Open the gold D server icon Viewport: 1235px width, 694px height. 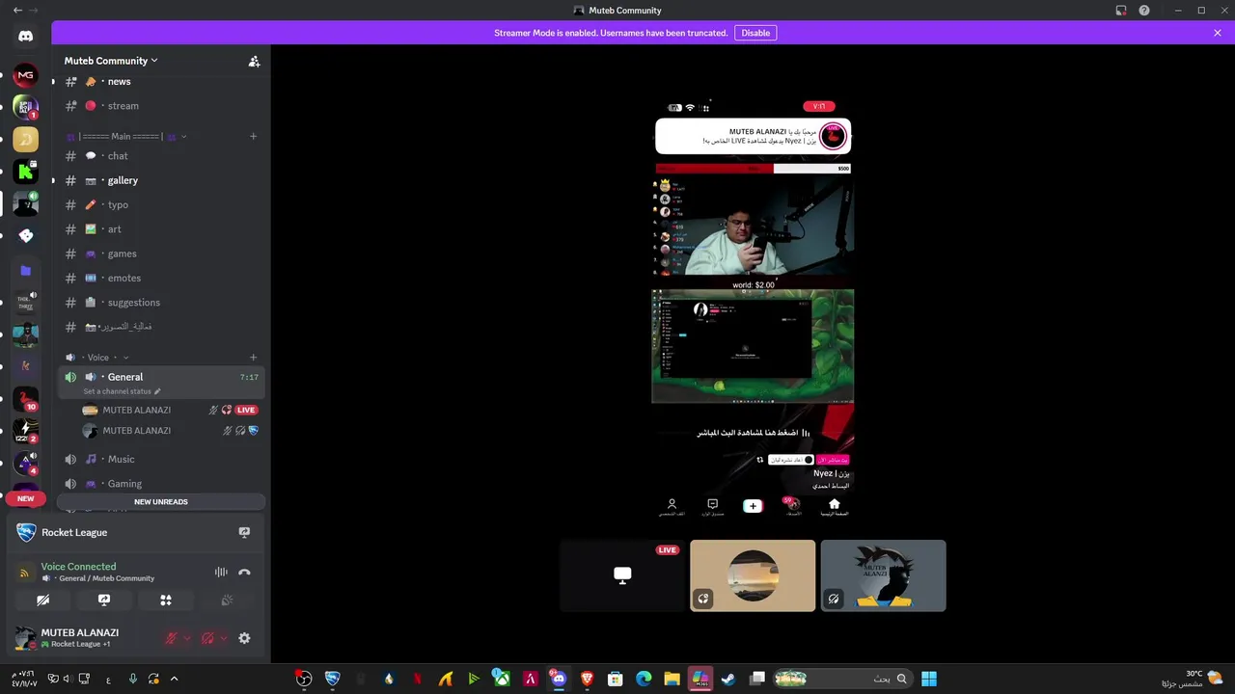click(26, 140)
